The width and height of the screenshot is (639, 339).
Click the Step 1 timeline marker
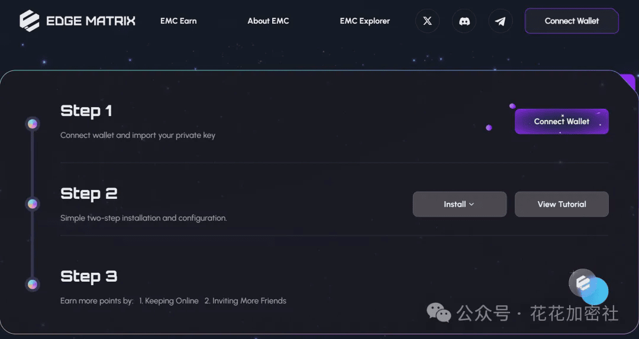(x=33, y=124)
